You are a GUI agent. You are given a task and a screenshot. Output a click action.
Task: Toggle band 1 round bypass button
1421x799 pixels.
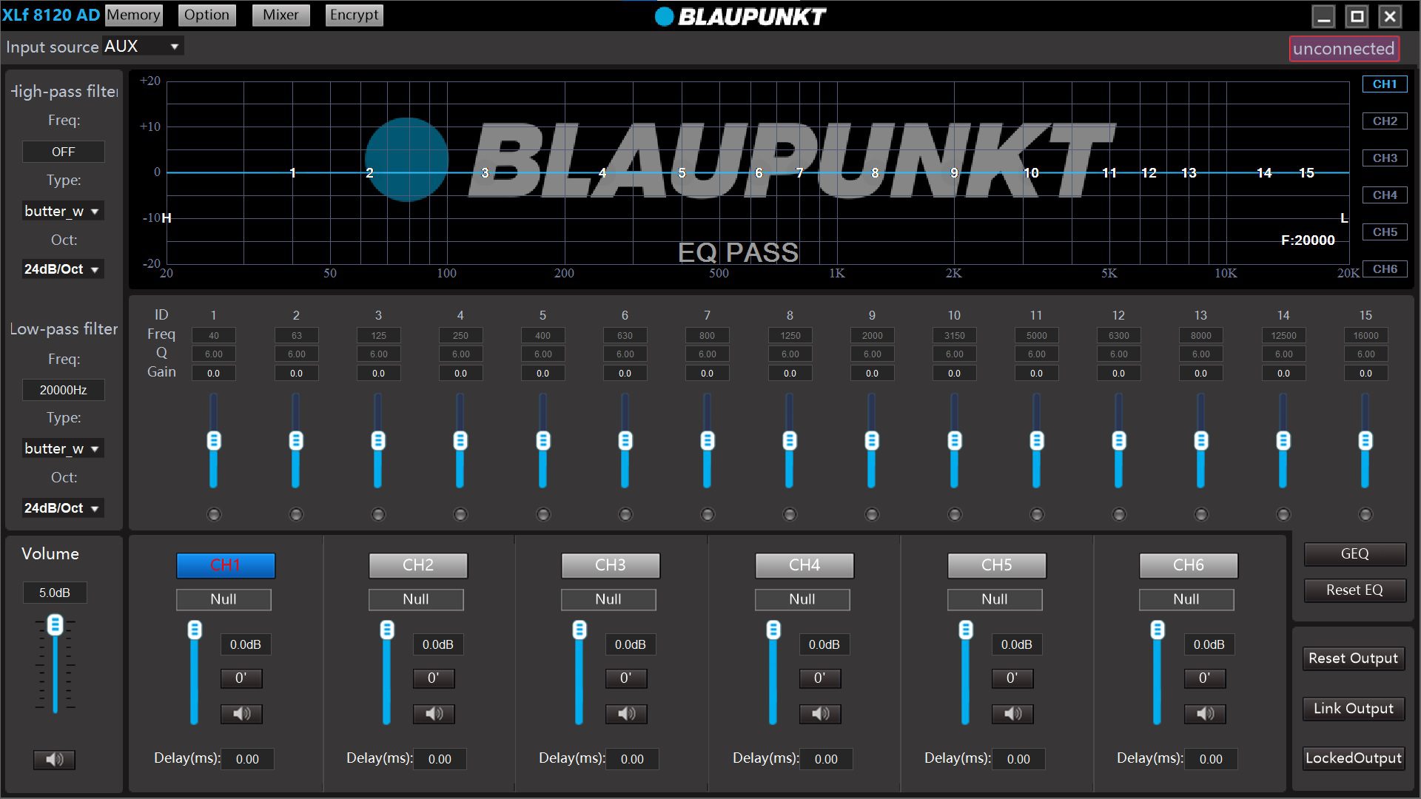[214, 514]
